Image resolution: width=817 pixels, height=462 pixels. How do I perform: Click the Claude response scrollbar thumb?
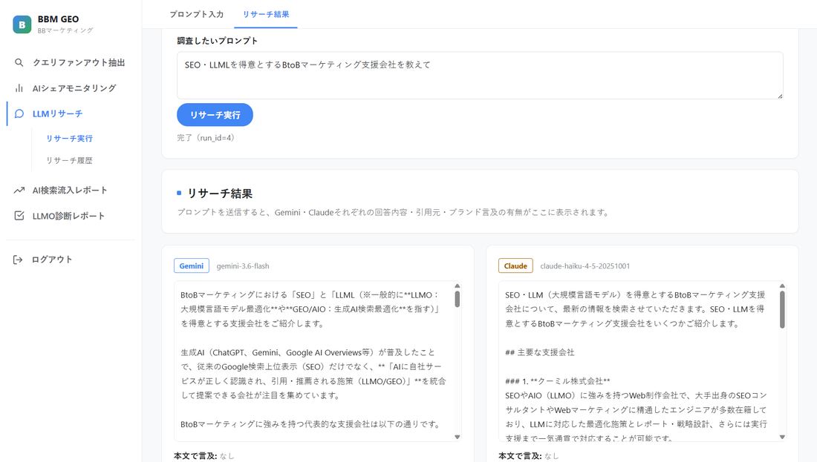[781, 309]
